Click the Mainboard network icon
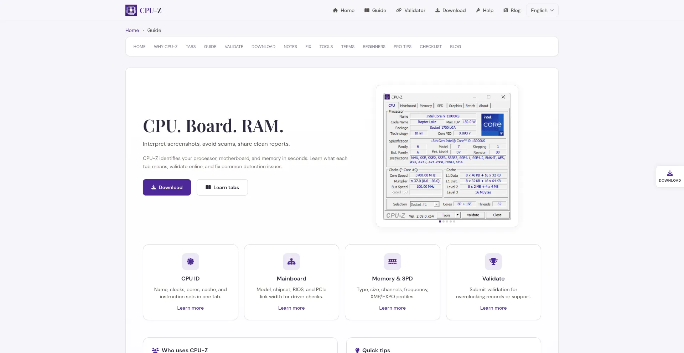The height and width of the screenshot is (353, 684). pyautogui.click(x=291, y=262)
